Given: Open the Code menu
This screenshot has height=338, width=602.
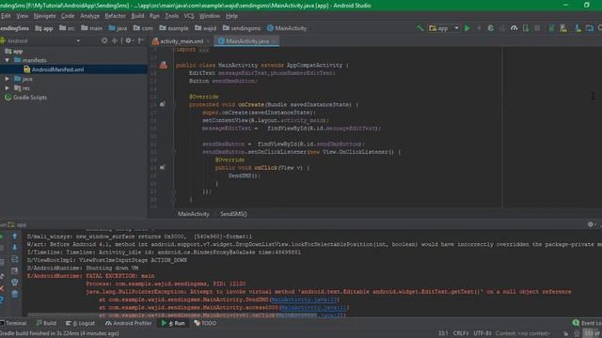Looking at the screenshot, I should [68, 16].
